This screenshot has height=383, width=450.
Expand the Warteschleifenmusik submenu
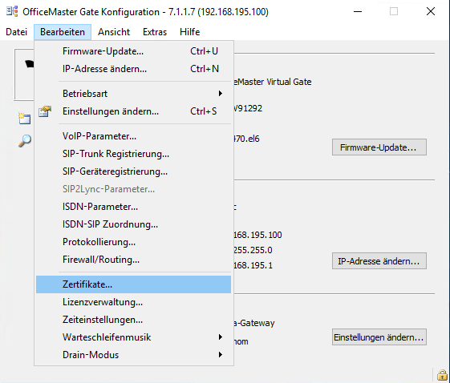point(133,337)
